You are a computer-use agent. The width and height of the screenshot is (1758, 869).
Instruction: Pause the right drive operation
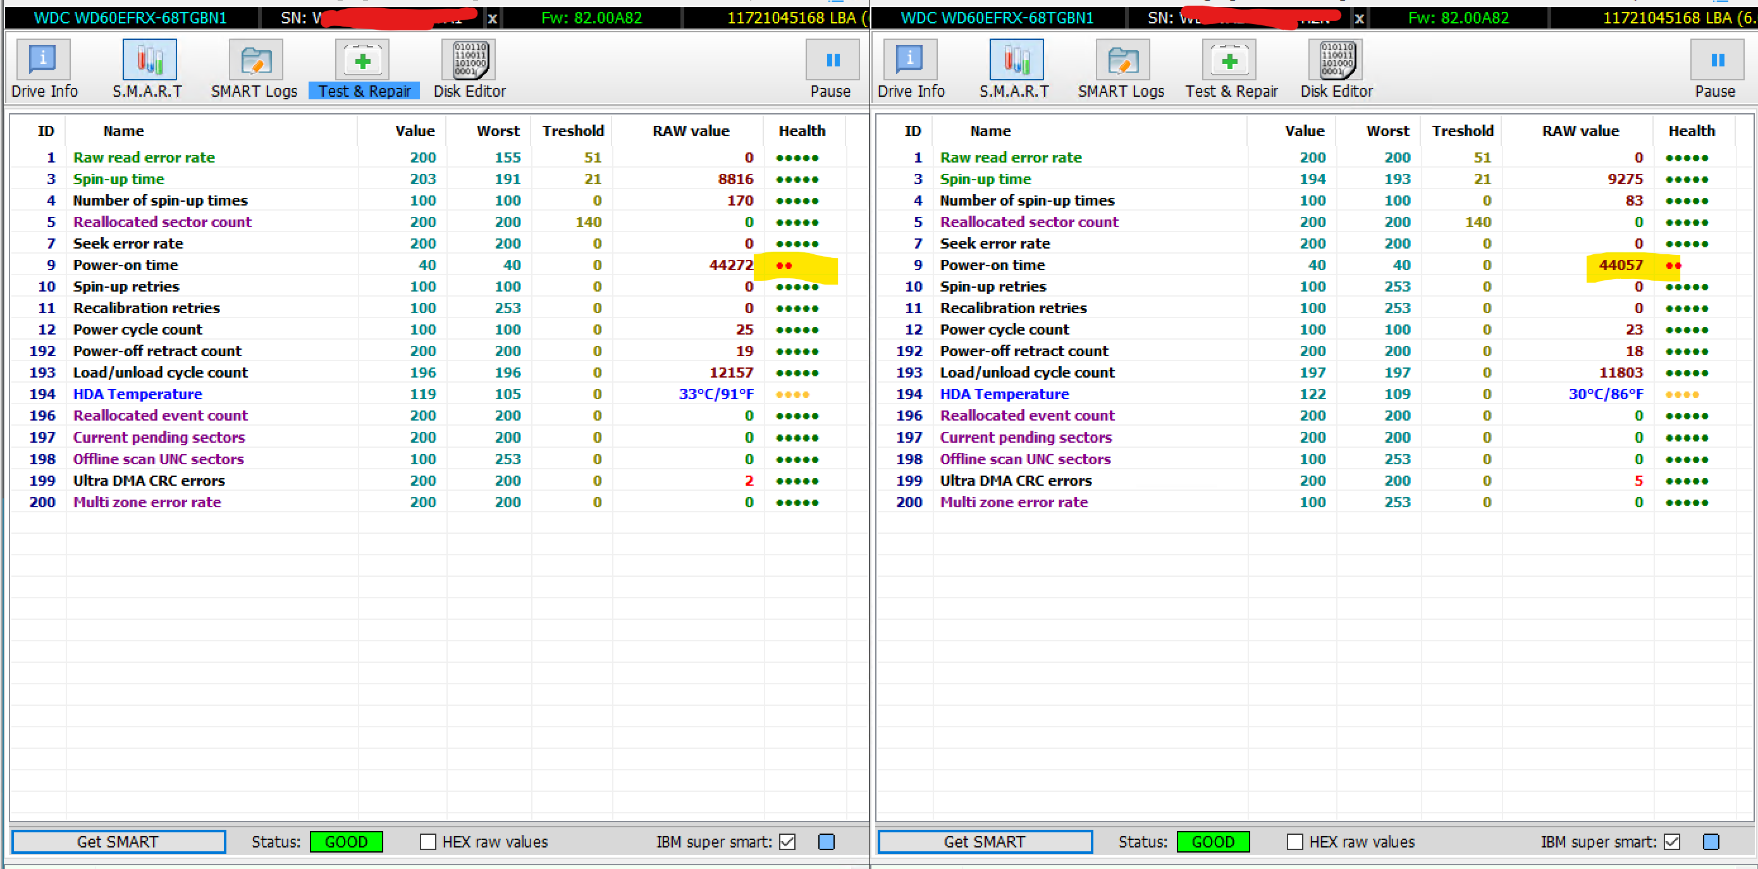pos(1717,67)
